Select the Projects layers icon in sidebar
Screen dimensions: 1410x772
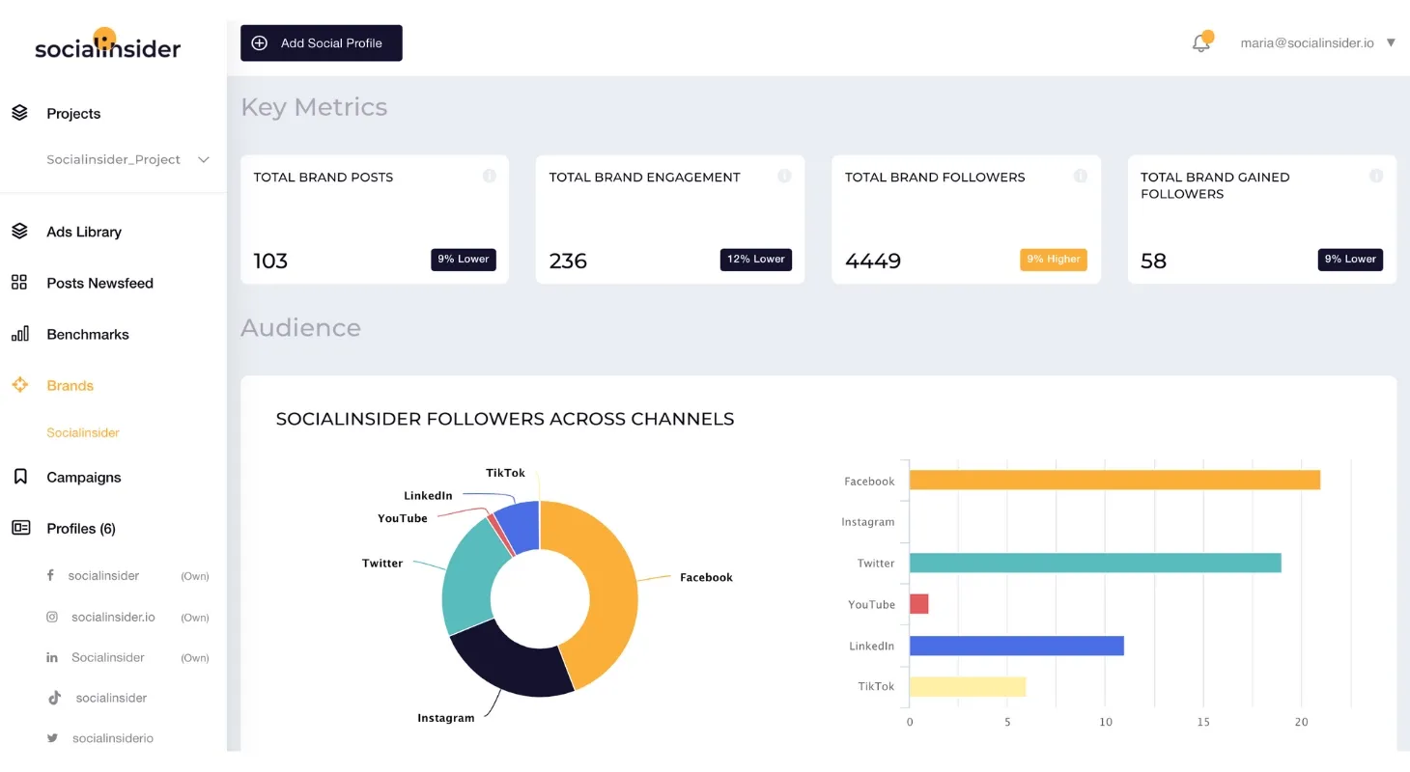click(x=20, y=113)
